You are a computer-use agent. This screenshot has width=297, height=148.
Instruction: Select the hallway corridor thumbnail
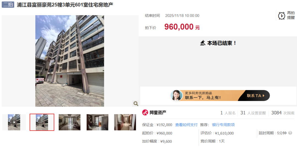[125, 122]
